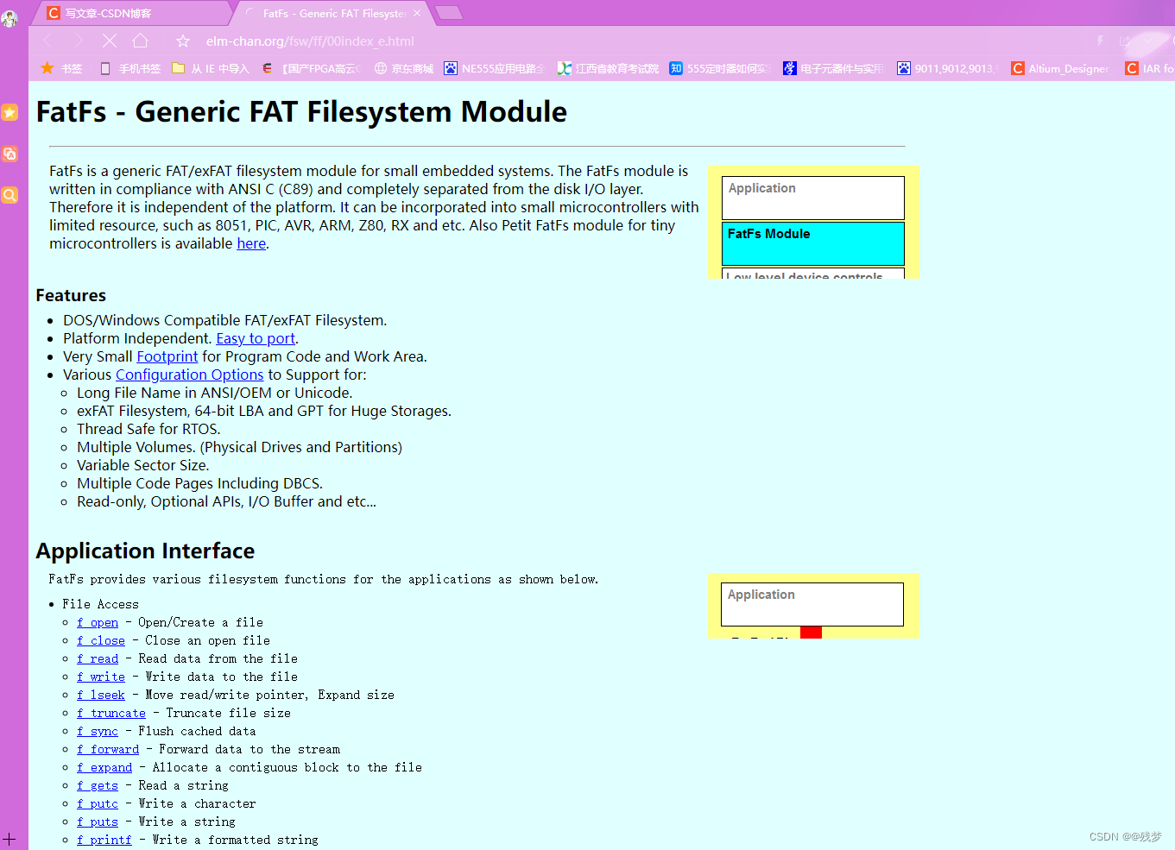Go forward with the forward arrow

pos(79,41)
